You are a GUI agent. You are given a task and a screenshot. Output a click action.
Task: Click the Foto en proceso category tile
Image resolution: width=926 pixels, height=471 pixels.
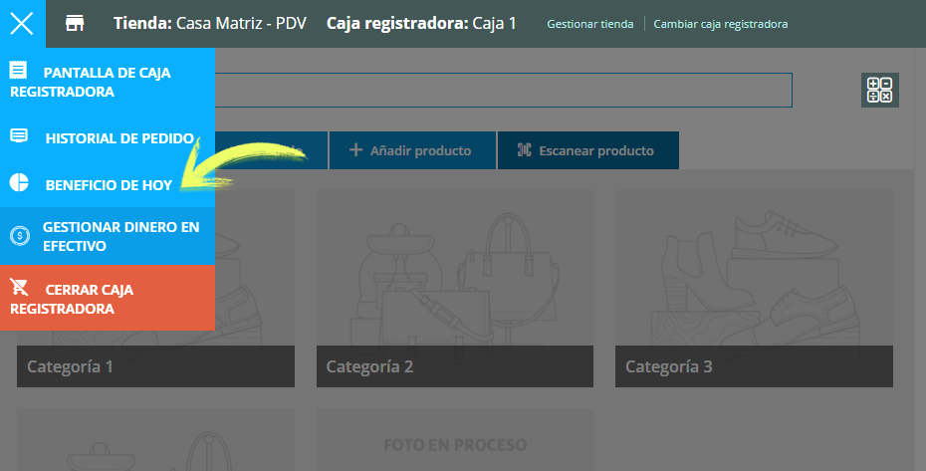(x=454, y=440)
